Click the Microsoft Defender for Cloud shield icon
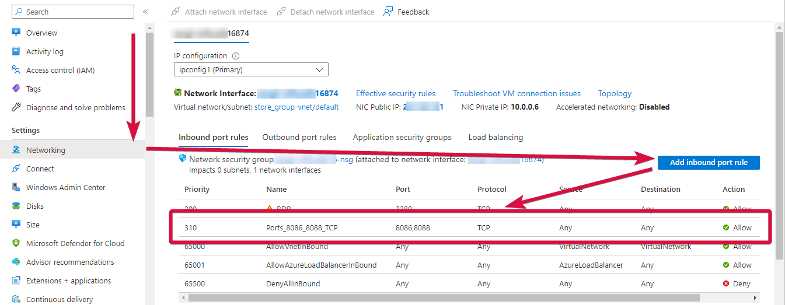 click(x=16, y=243)
